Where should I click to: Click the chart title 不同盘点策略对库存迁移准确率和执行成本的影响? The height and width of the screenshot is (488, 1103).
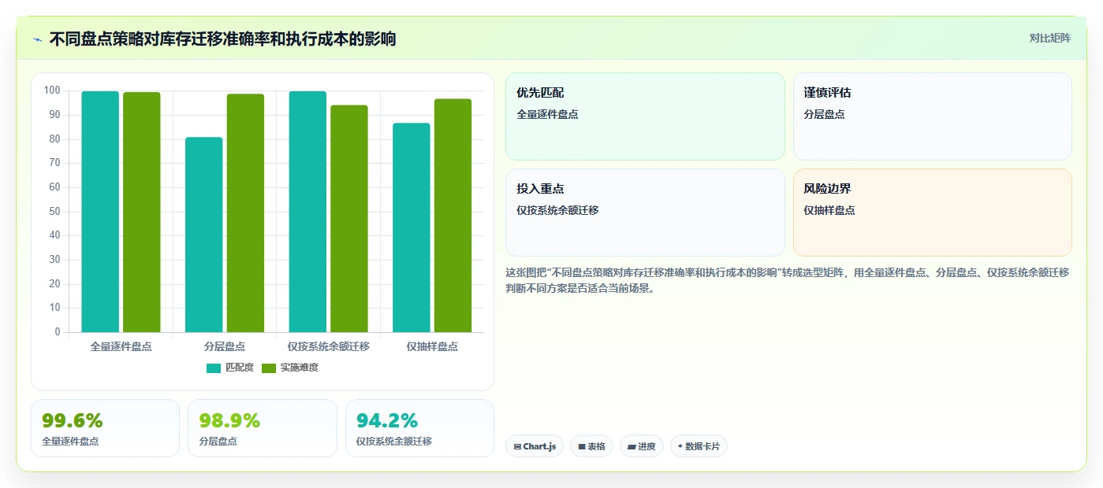pyautogui.click(x=222, y=39)
